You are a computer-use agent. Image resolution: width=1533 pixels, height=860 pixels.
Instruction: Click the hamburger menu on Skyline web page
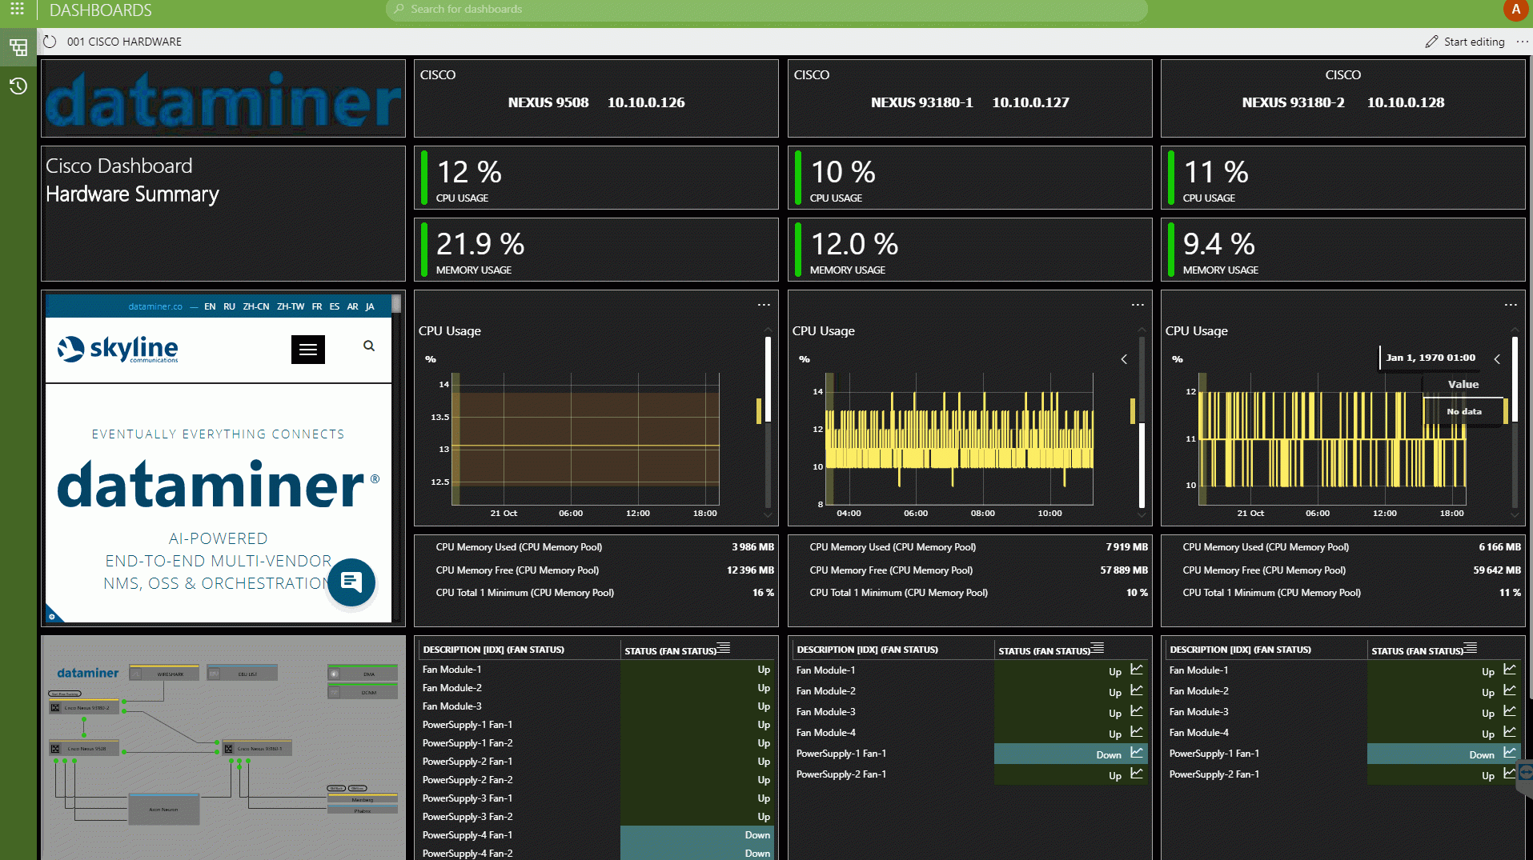308,350
